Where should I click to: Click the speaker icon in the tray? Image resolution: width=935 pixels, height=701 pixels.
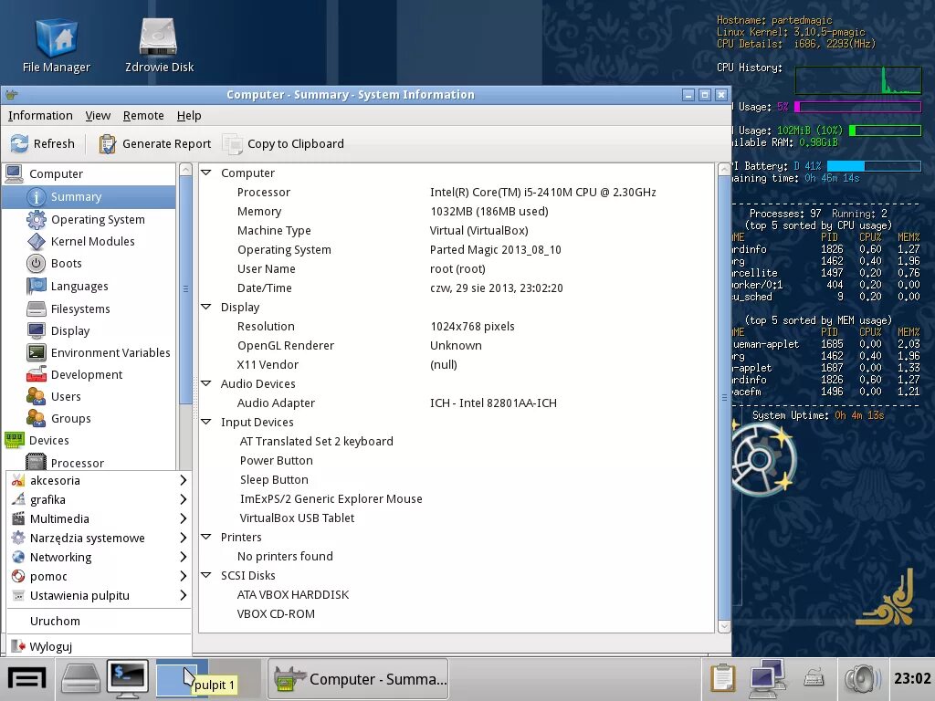coord(862,677)
